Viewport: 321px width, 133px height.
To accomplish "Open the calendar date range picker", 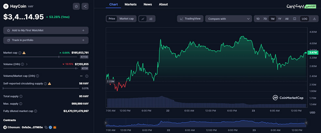I will click(x=295, y=19).
